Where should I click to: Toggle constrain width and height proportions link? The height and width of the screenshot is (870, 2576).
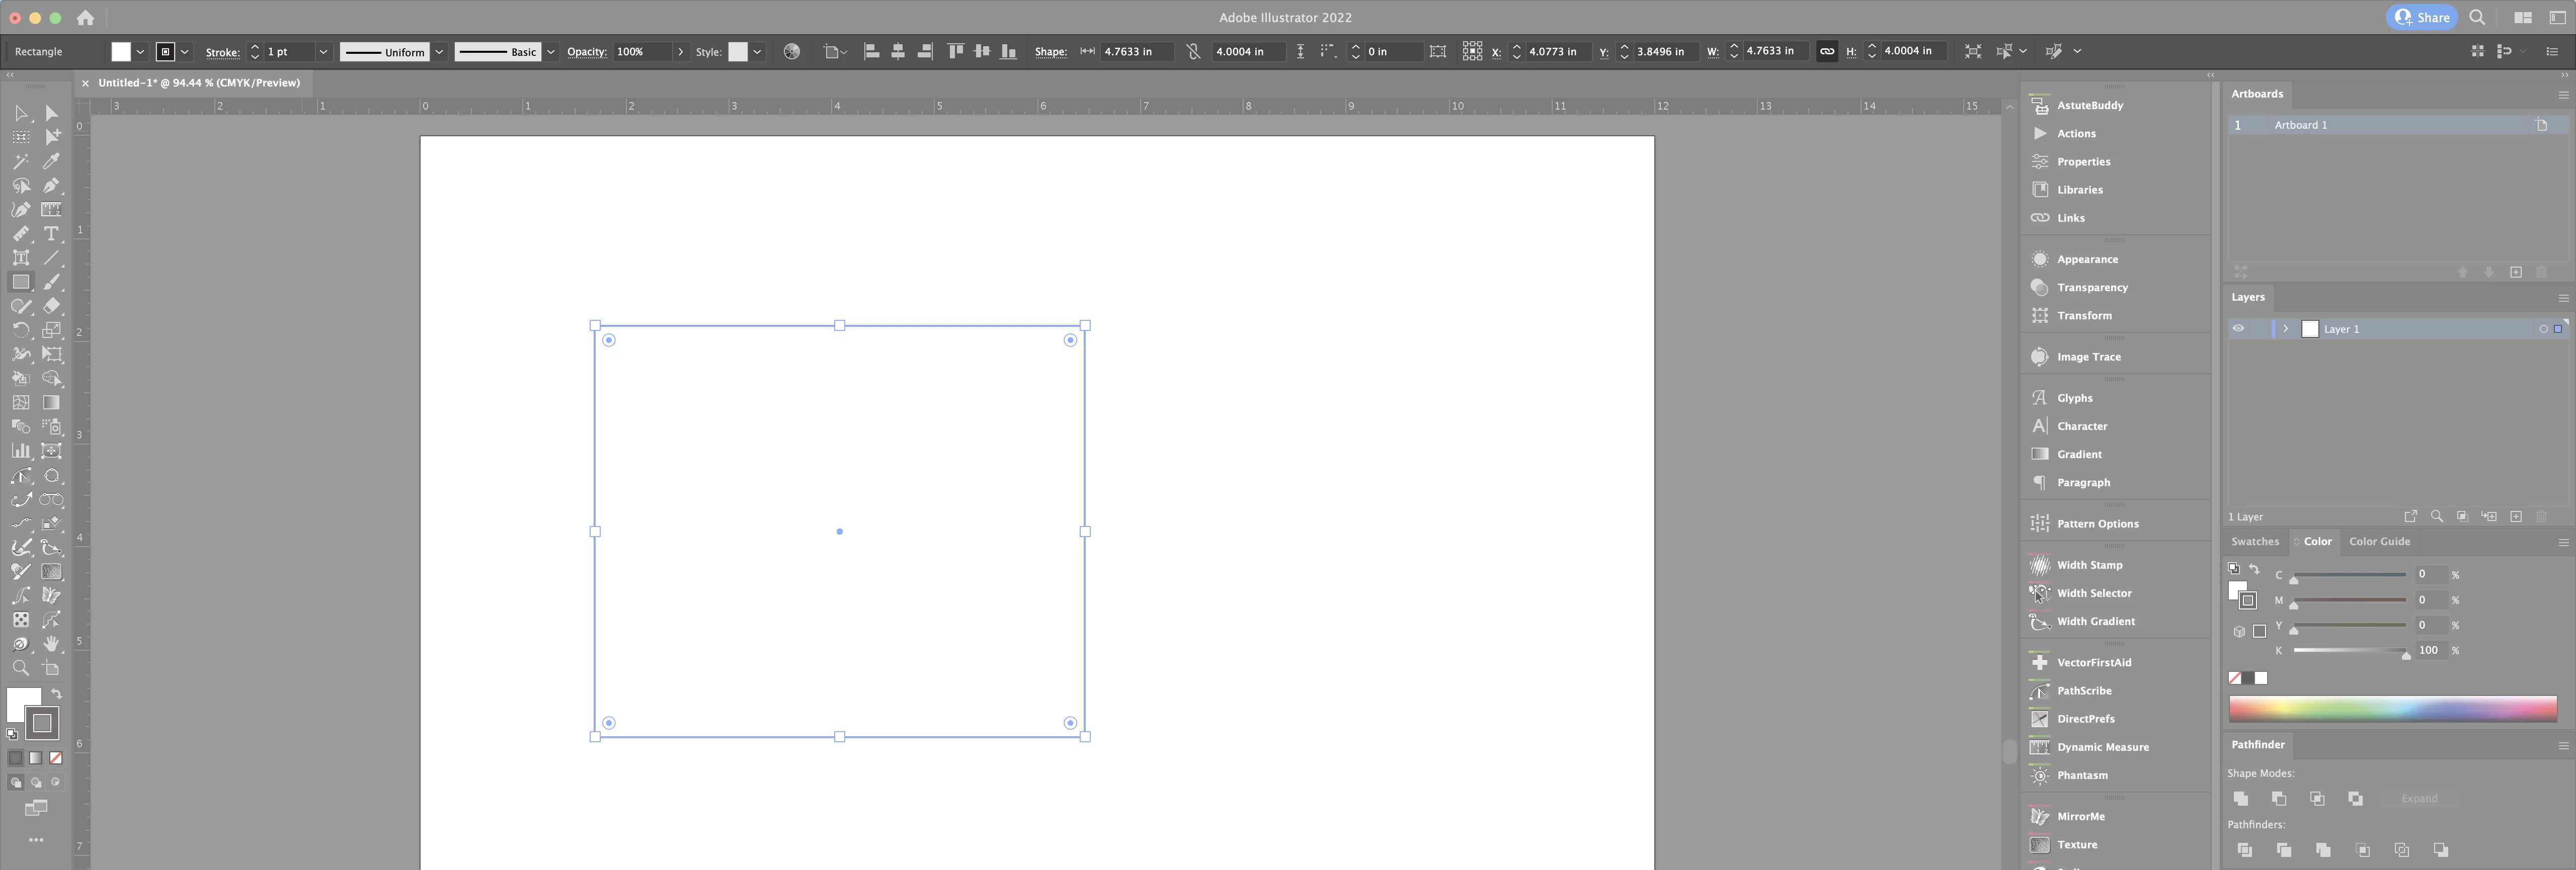(x=1826, y=51)
